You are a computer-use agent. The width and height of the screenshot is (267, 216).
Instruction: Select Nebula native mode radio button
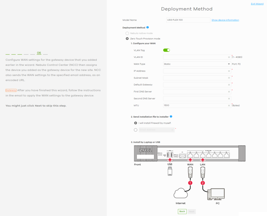127,33
